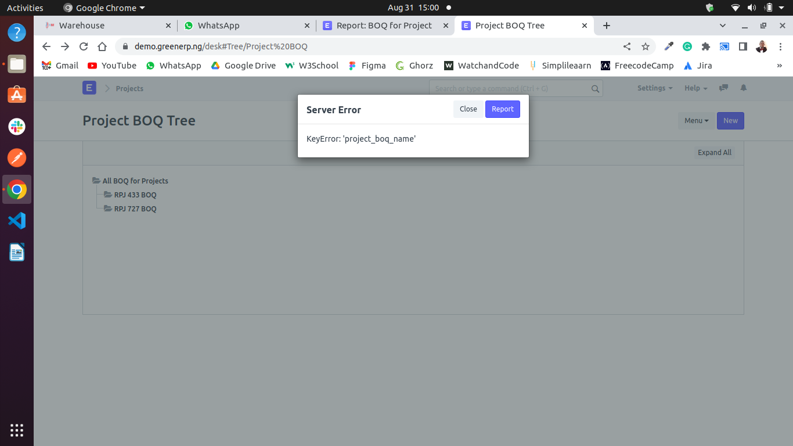Screen dimensions: 793x446
Task: Open the Jira bookmark
Action: pyautogui.click(x=698, y=66)
